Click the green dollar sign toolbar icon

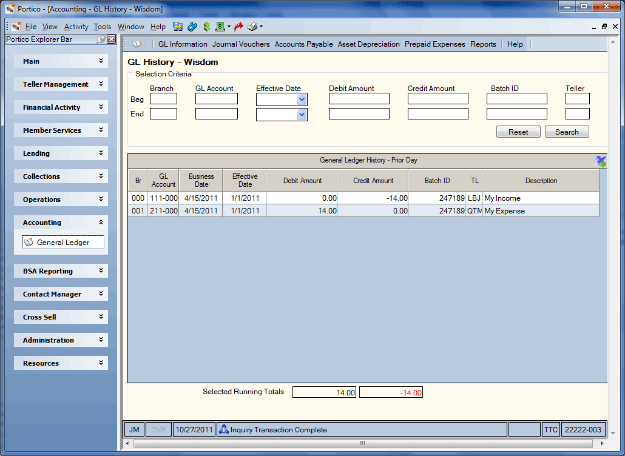point(206,27)
